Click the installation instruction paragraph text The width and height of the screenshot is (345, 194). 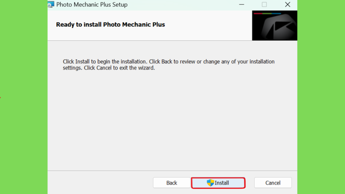[168, 65]
